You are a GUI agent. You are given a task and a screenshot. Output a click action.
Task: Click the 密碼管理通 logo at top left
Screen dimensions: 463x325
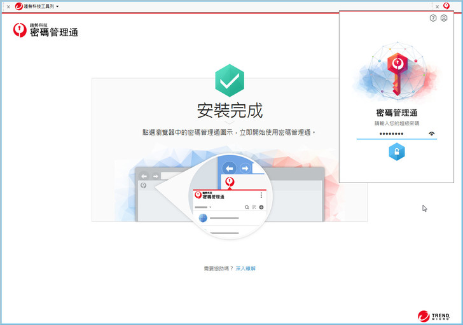(x=46, y=30)
